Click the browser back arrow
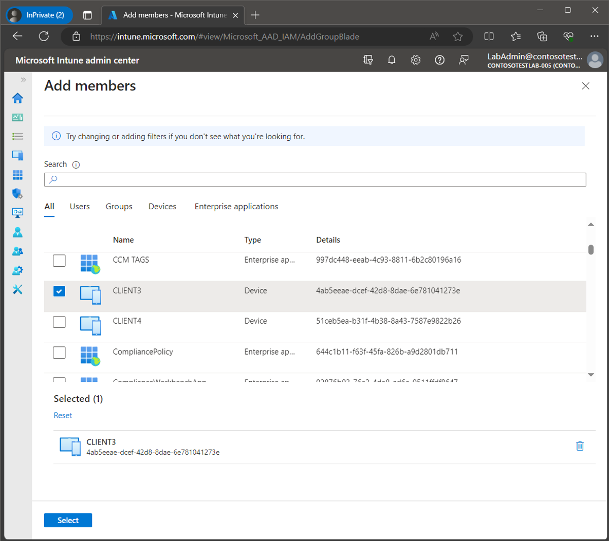 (x=18, y=36)
